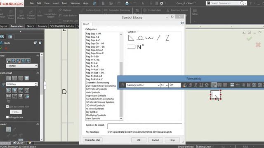Image resolution: width=264 pixels, height=148 pixels.
Task: Open the NONE style dropdown
Action: coord(22,66)
